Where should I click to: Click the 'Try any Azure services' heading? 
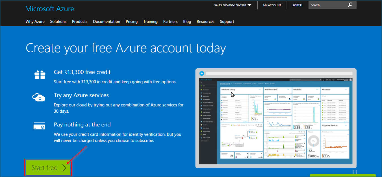click(81, 95)
